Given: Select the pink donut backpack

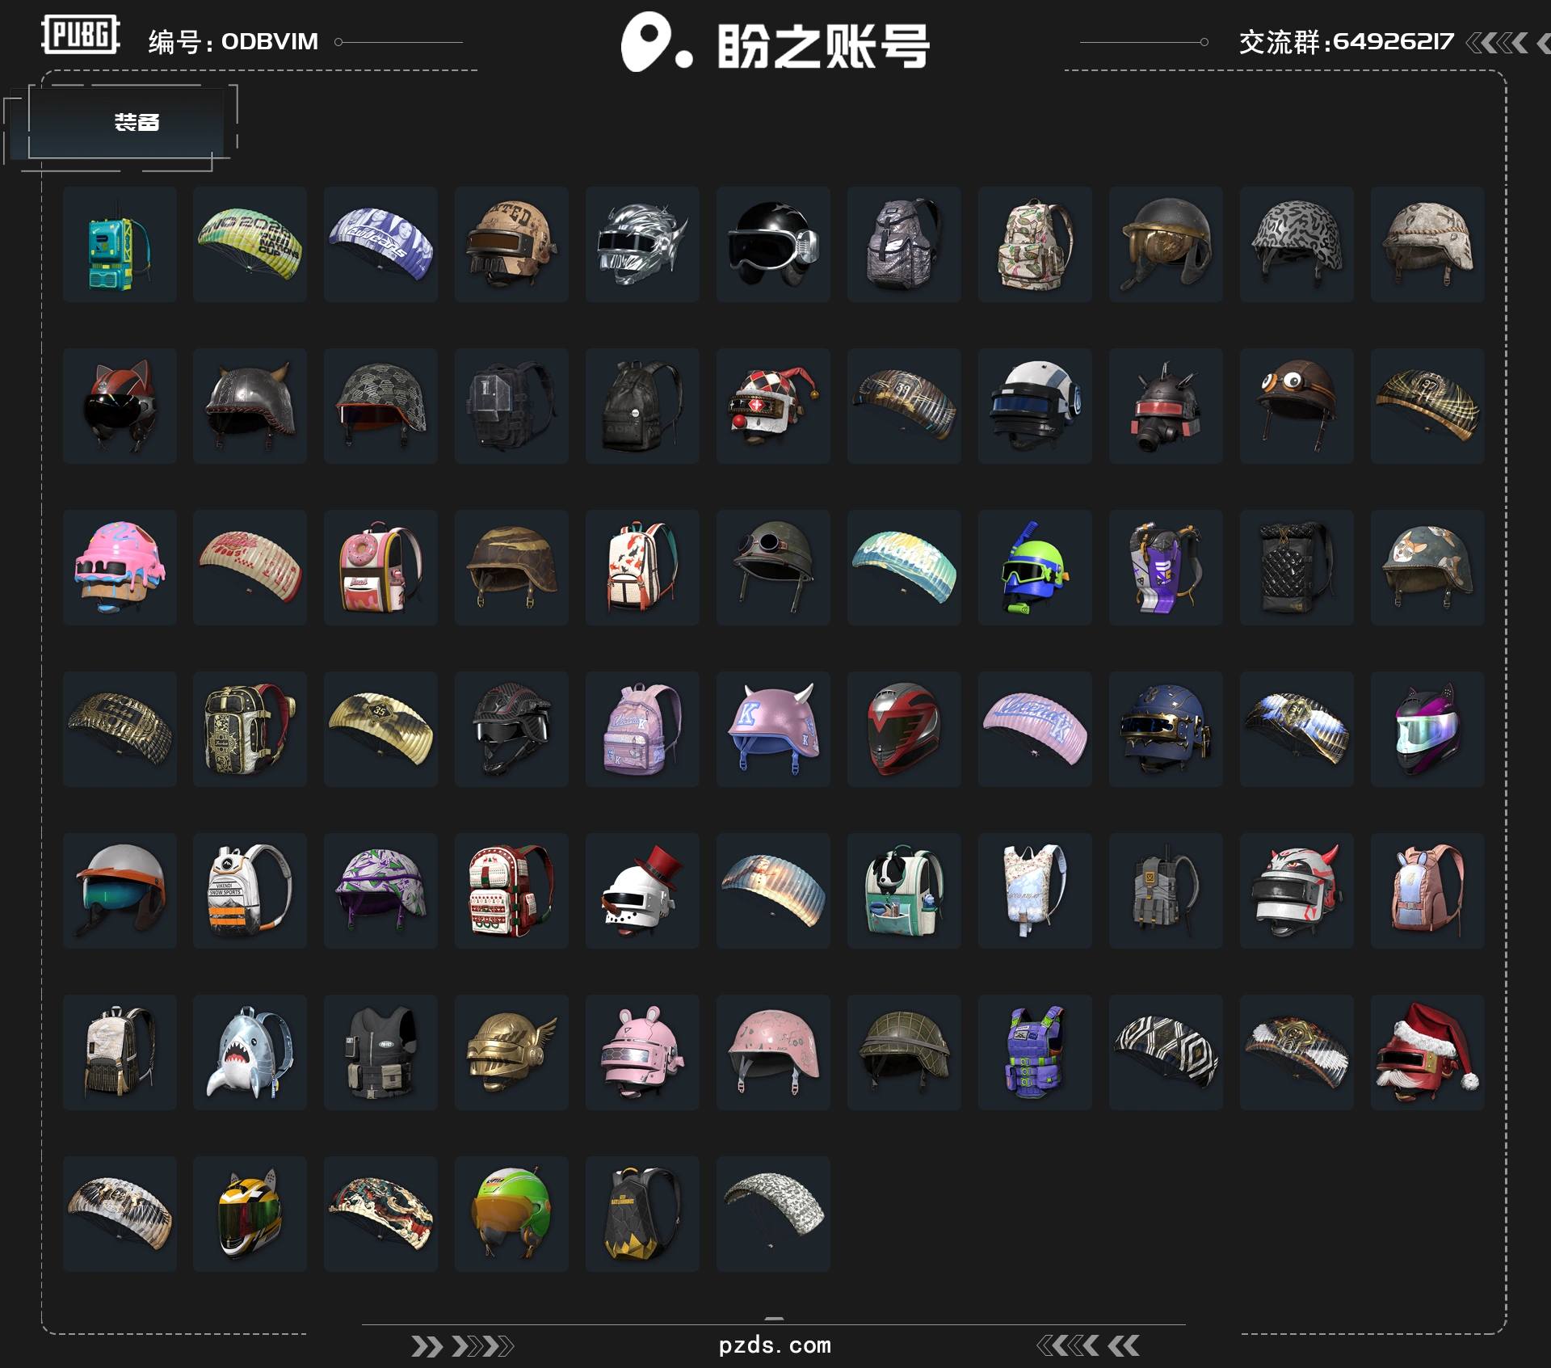Looking at the screenshot, I should pos(380,567).
